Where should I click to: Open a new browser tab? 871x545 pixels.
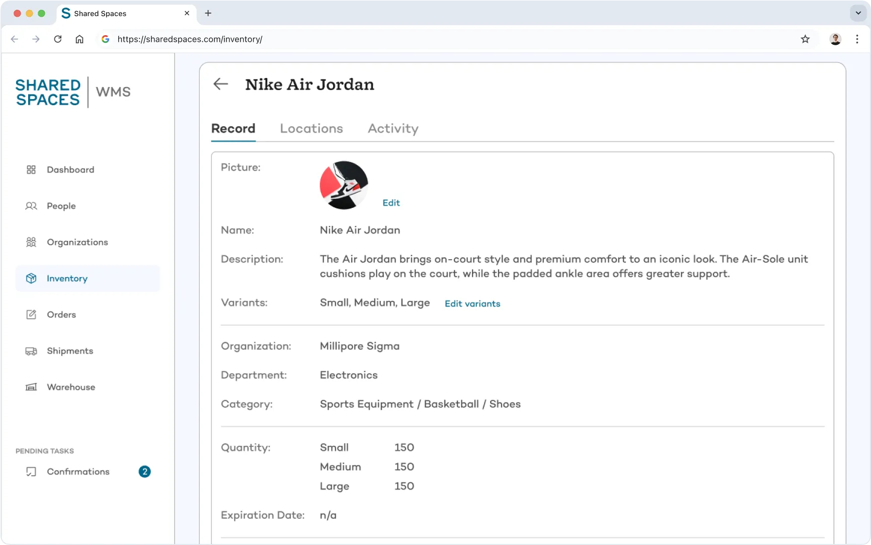(x=208, y=13)
